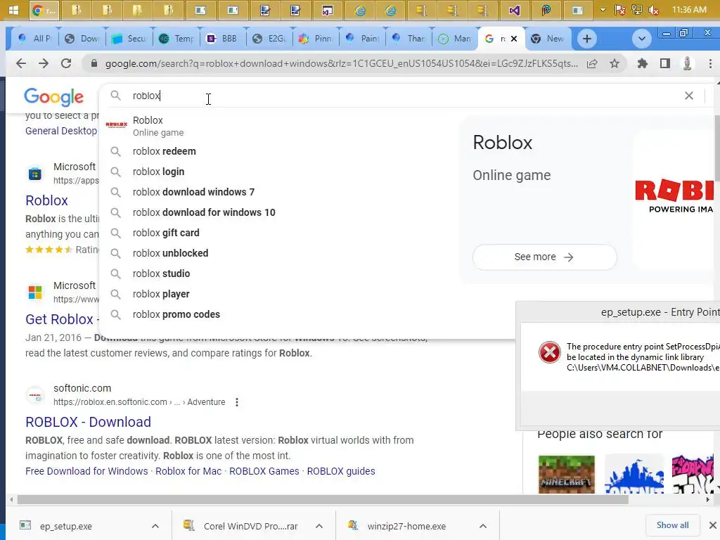Open Chrome's three-dot menu

pos(710,63)
